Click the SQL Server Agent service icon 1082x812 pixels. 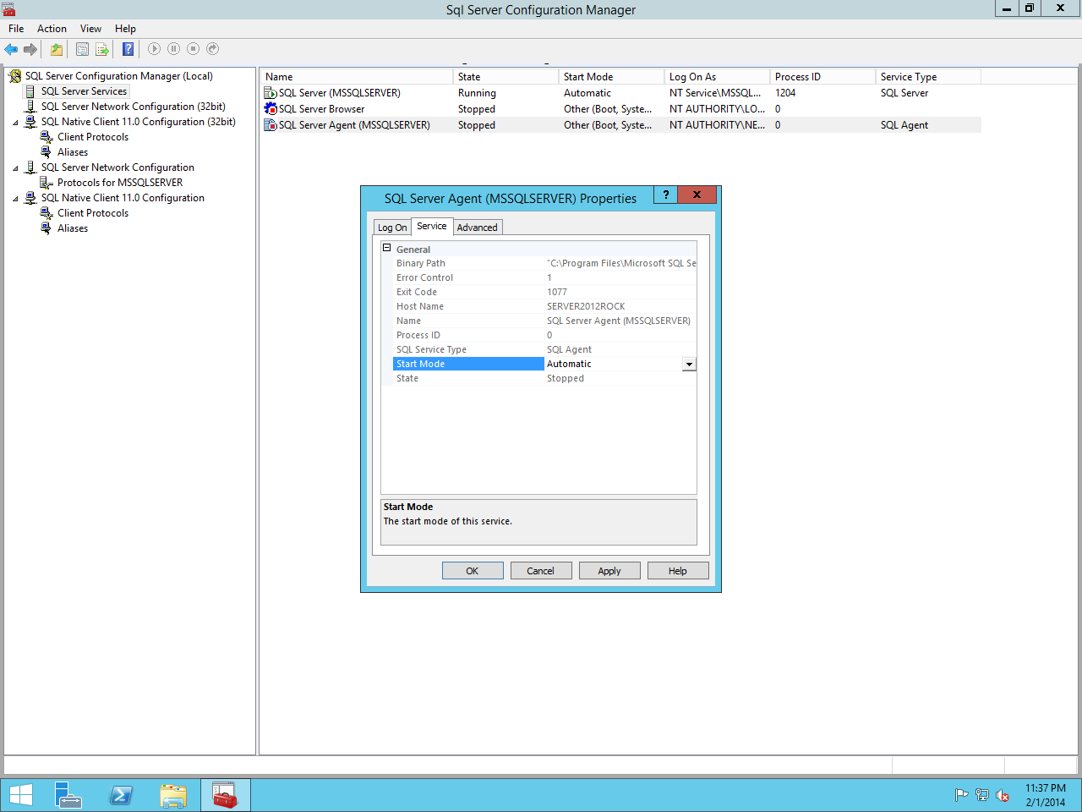[270, 125]
